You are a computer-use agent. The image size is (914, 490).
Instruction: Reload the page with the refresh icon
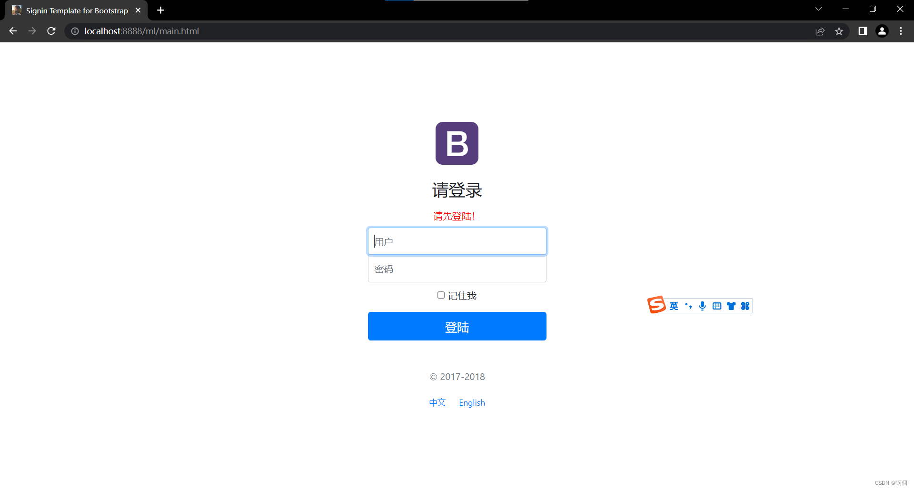tap(51, 31)
